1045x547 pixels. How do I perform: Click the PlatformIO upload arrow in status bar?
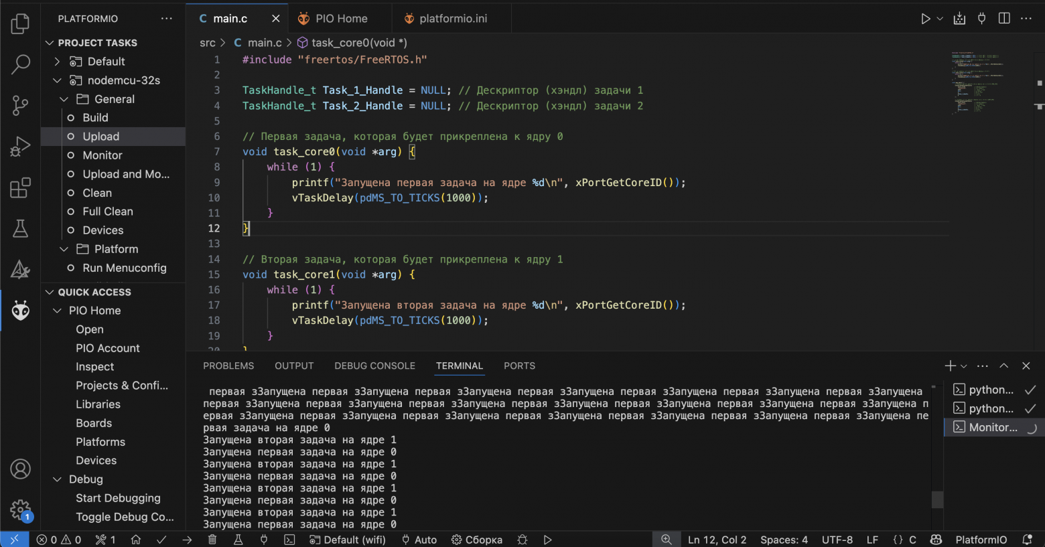coord(187,540)
